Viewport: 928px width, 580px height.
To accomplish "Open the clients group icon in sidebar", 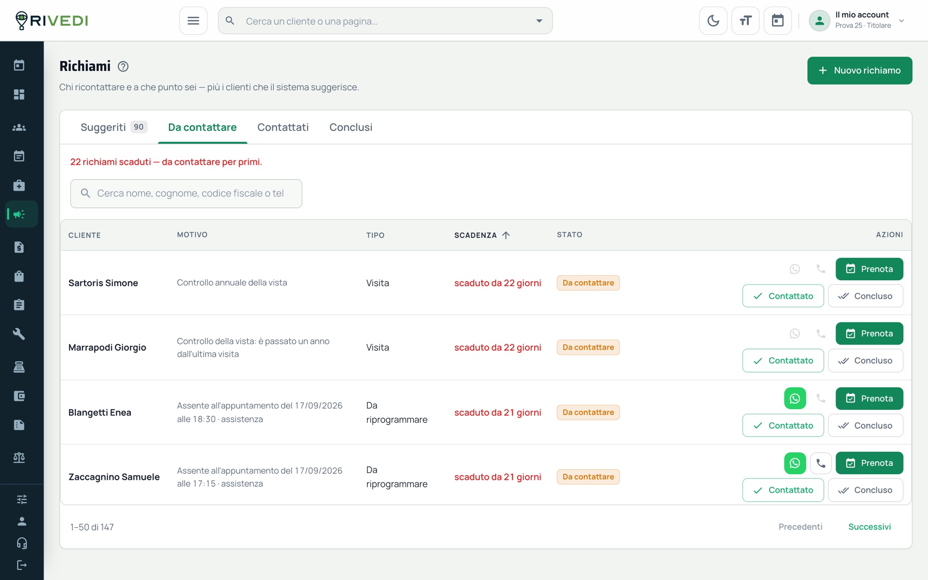I will [19, 127].
